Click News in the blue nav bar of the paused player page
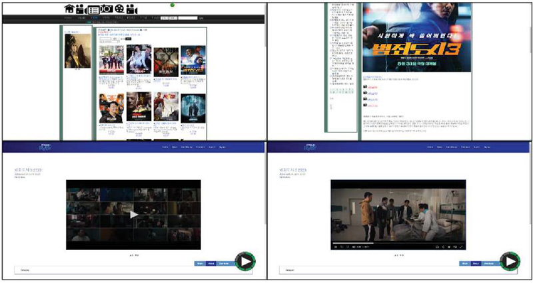The image size is (533, 283). pos(175,147)
